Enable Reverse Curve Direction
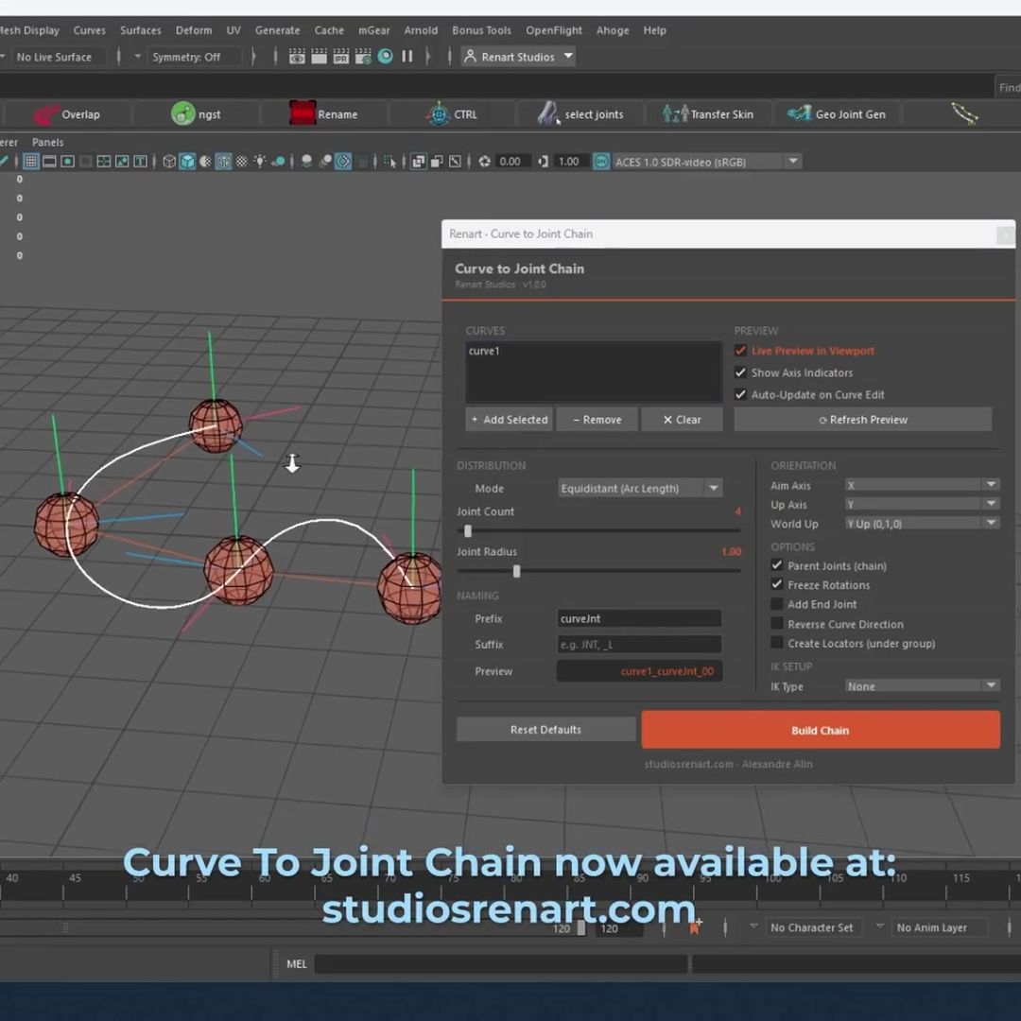1021x1021 pixels. click(x=777, y=624)
